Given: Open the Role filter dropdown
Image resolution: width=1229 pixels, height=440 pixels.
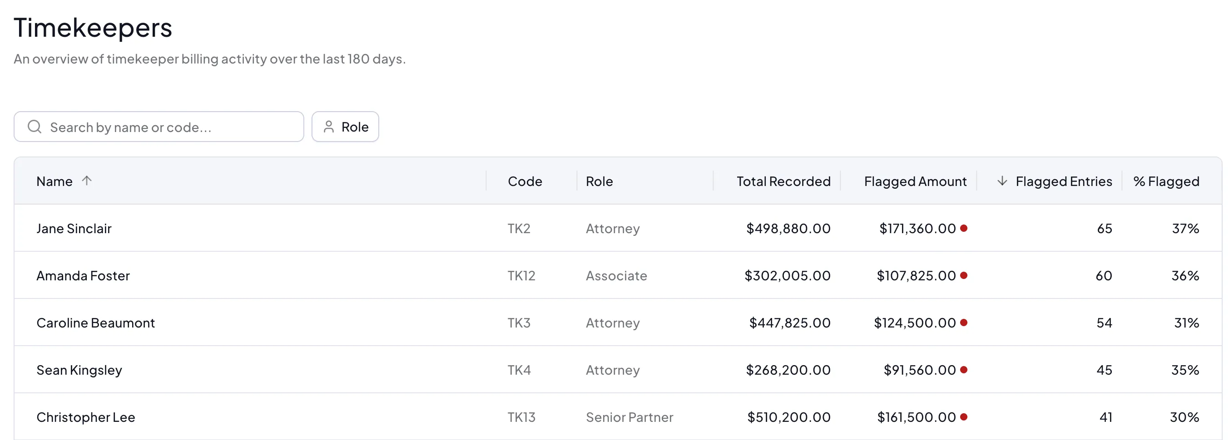Looking at the screenshot, I should [345, 127].
